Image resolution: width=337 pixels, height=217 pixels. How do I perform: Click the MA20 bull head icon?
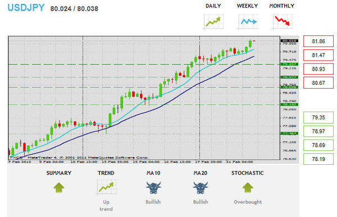click(x=201, y=188)
